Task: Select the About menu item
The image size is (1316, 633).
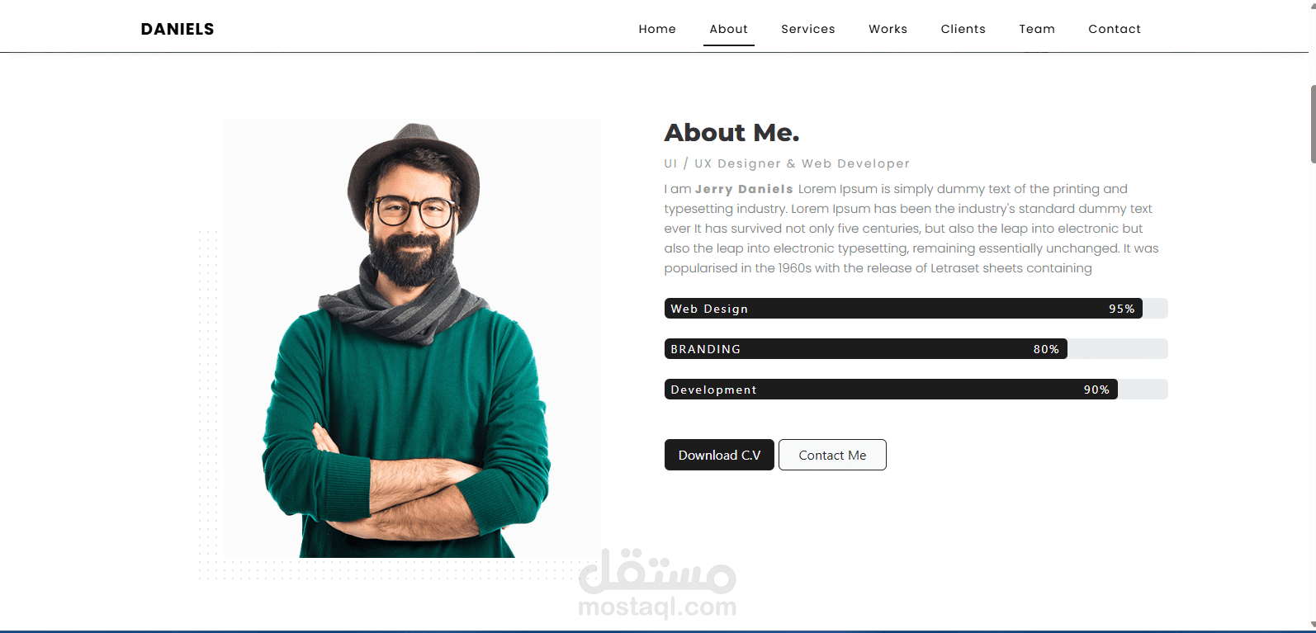Action: pyautogui.click(x=729, y=29)
